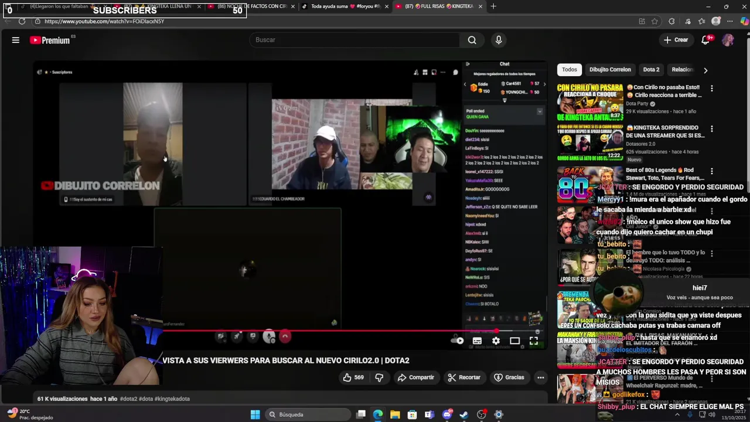Screen dimensions: 750x422
Task: Share video via Compartir button
Action: [x=415, y=377]
